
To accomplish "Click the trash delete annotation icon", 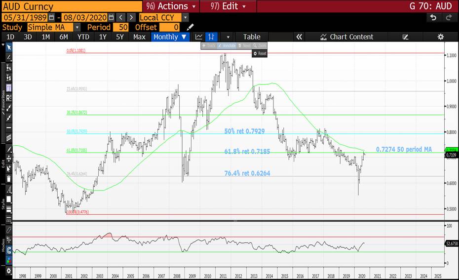I will [8, 178].
